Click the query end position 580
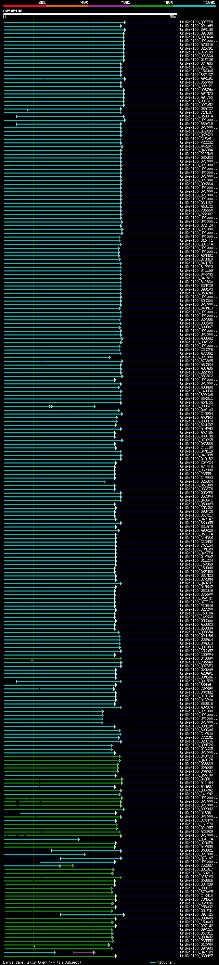 coord(173,17)
